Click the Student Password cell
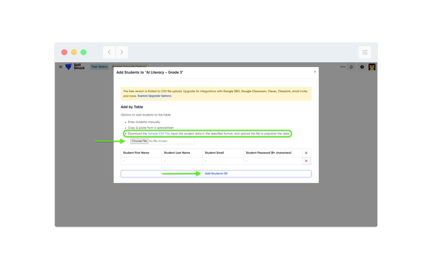This screenshot has height=269, width=432. coord(273,161)
